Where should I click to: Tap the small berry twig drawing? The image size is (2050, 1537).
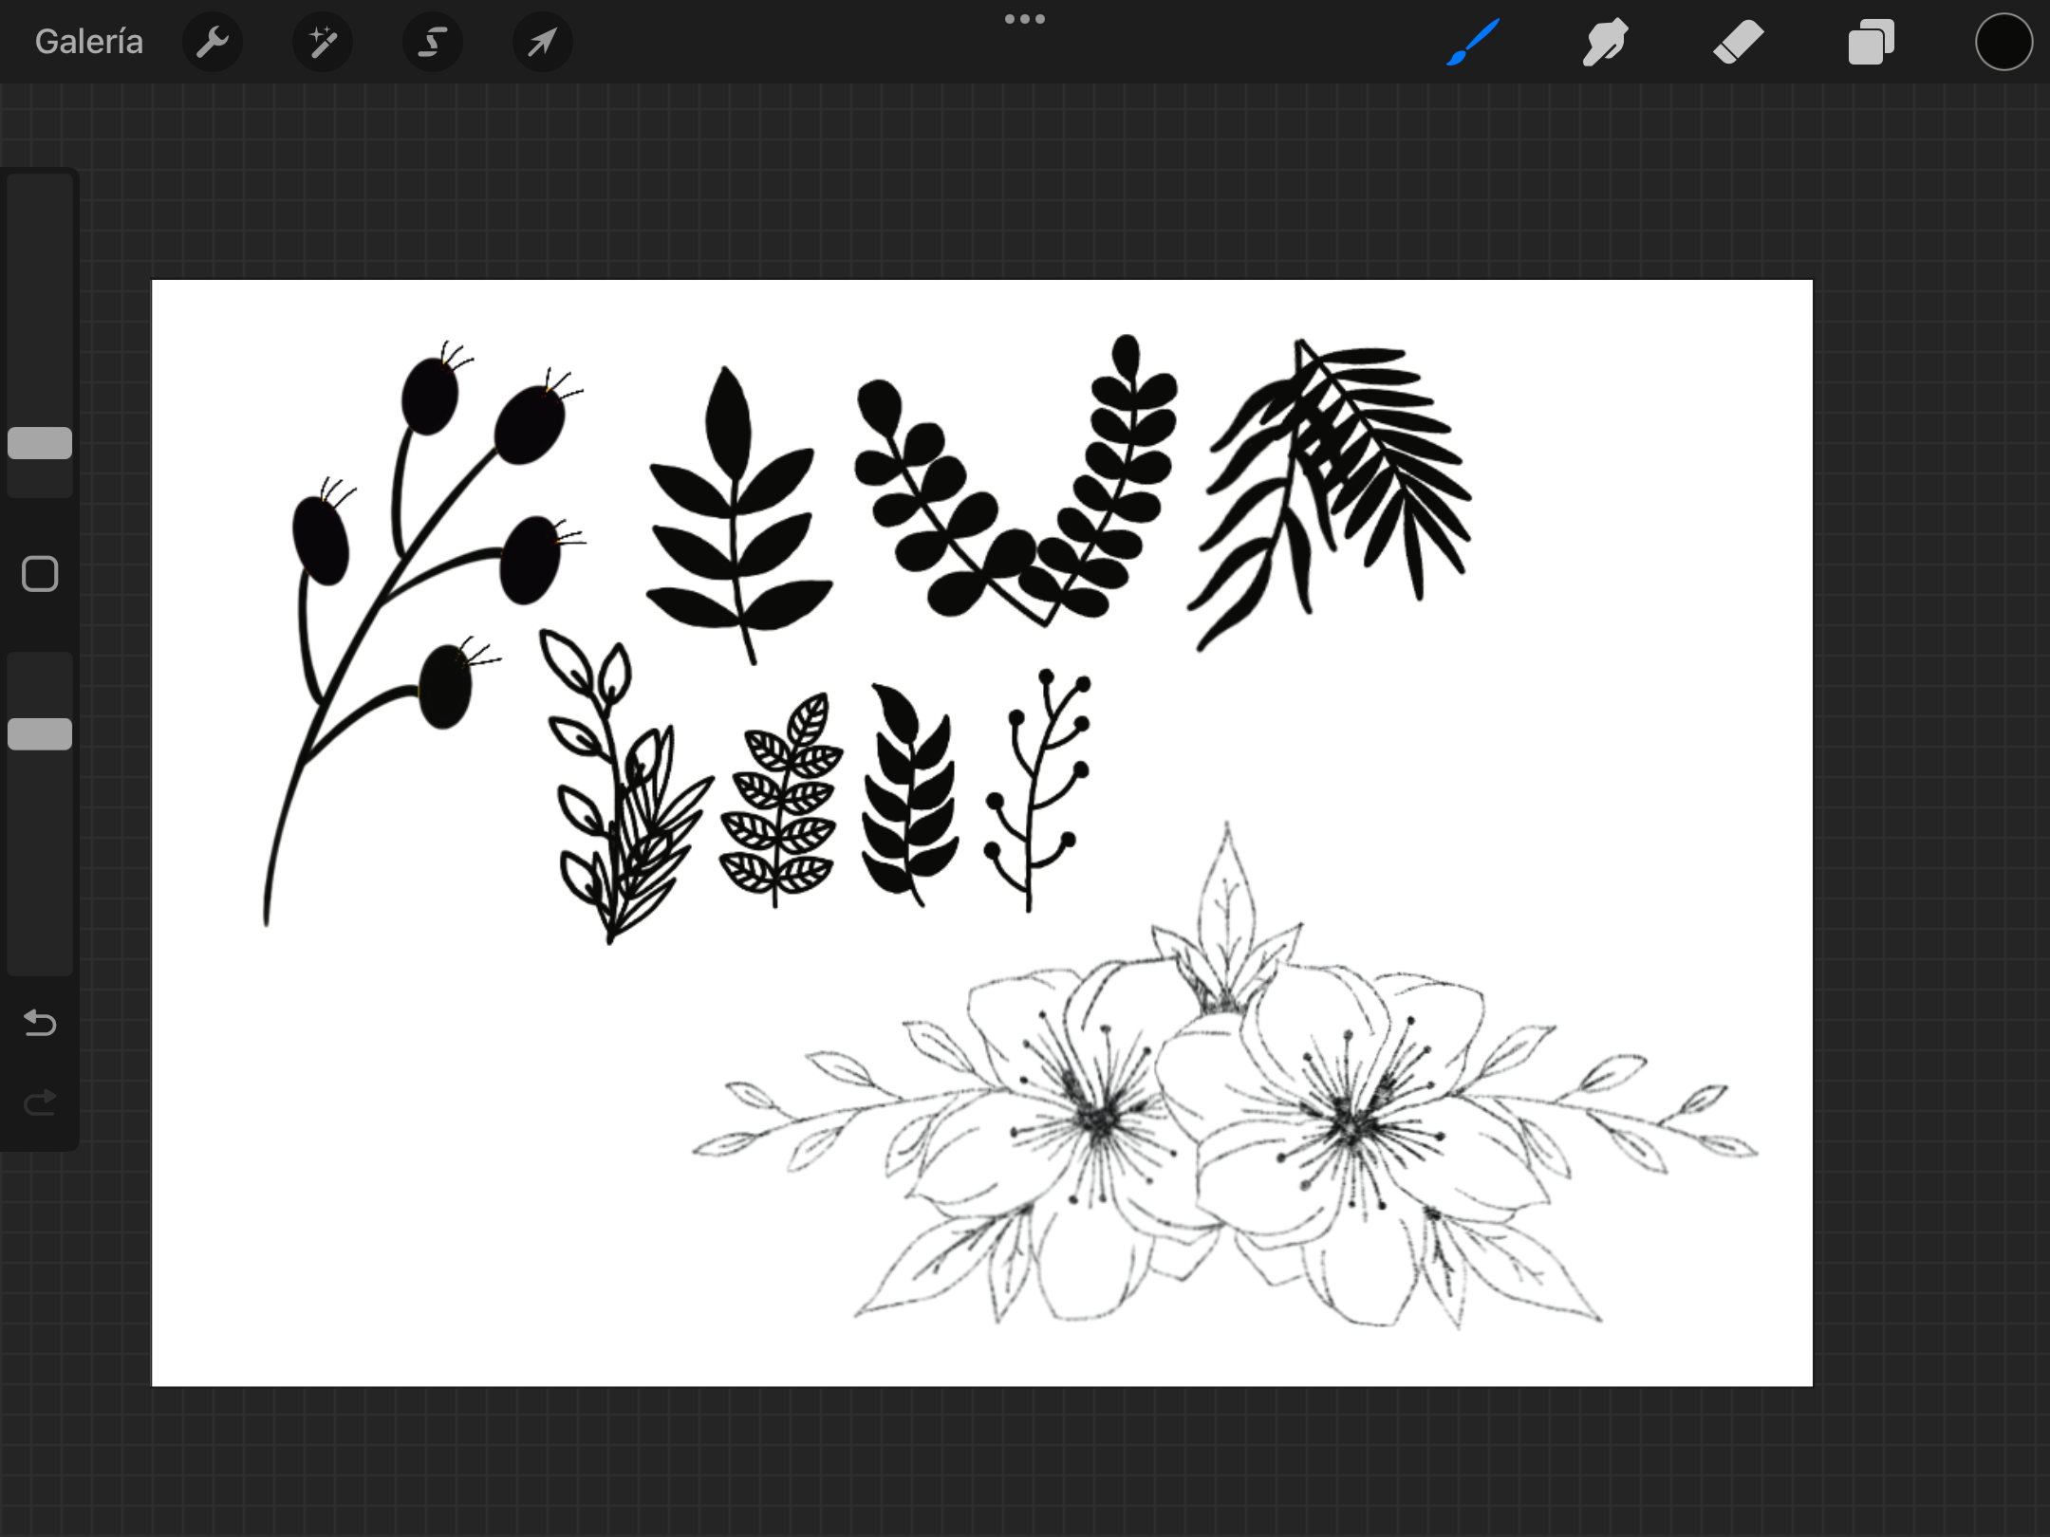[x=1038, y=789]
